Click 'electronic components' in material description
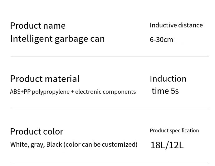The width and height of the screenshot is (215, 166). coord(105,92)
